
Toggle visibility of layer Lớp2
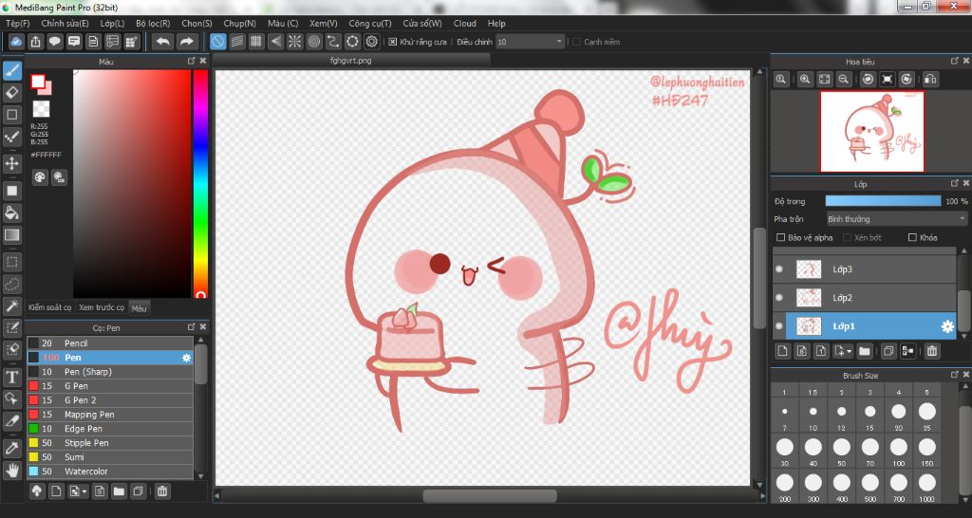click(779, 298)
